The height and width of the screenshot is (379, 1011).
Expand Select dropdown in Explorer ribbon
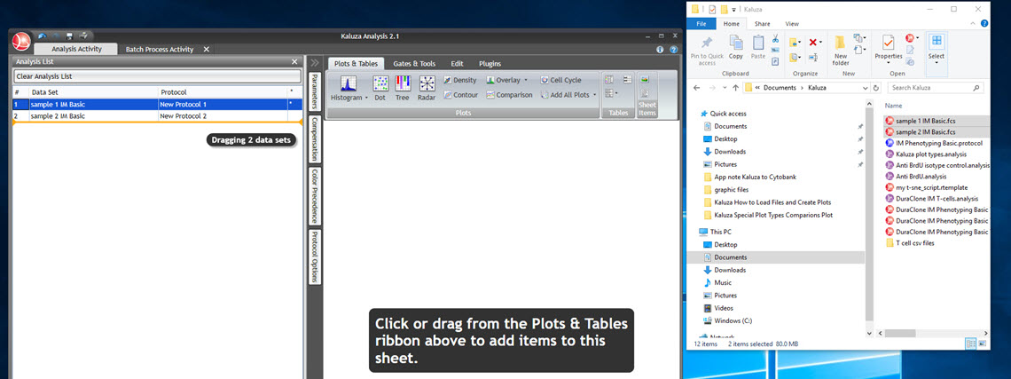936,62
